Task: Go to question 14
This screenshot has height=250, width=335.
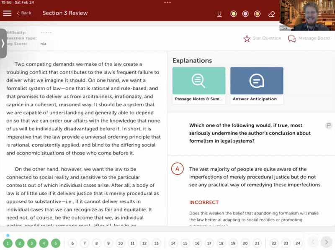Action: (x=173, y=243)
